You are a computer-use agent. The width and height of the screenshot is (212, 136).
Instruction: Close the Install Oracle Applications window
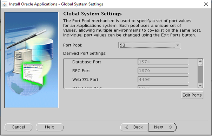coord(206,4)
